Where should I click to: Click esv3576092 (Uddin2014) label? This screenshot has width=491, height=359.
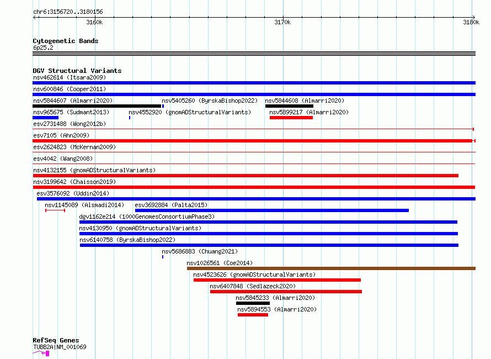(x=73, y=193)
